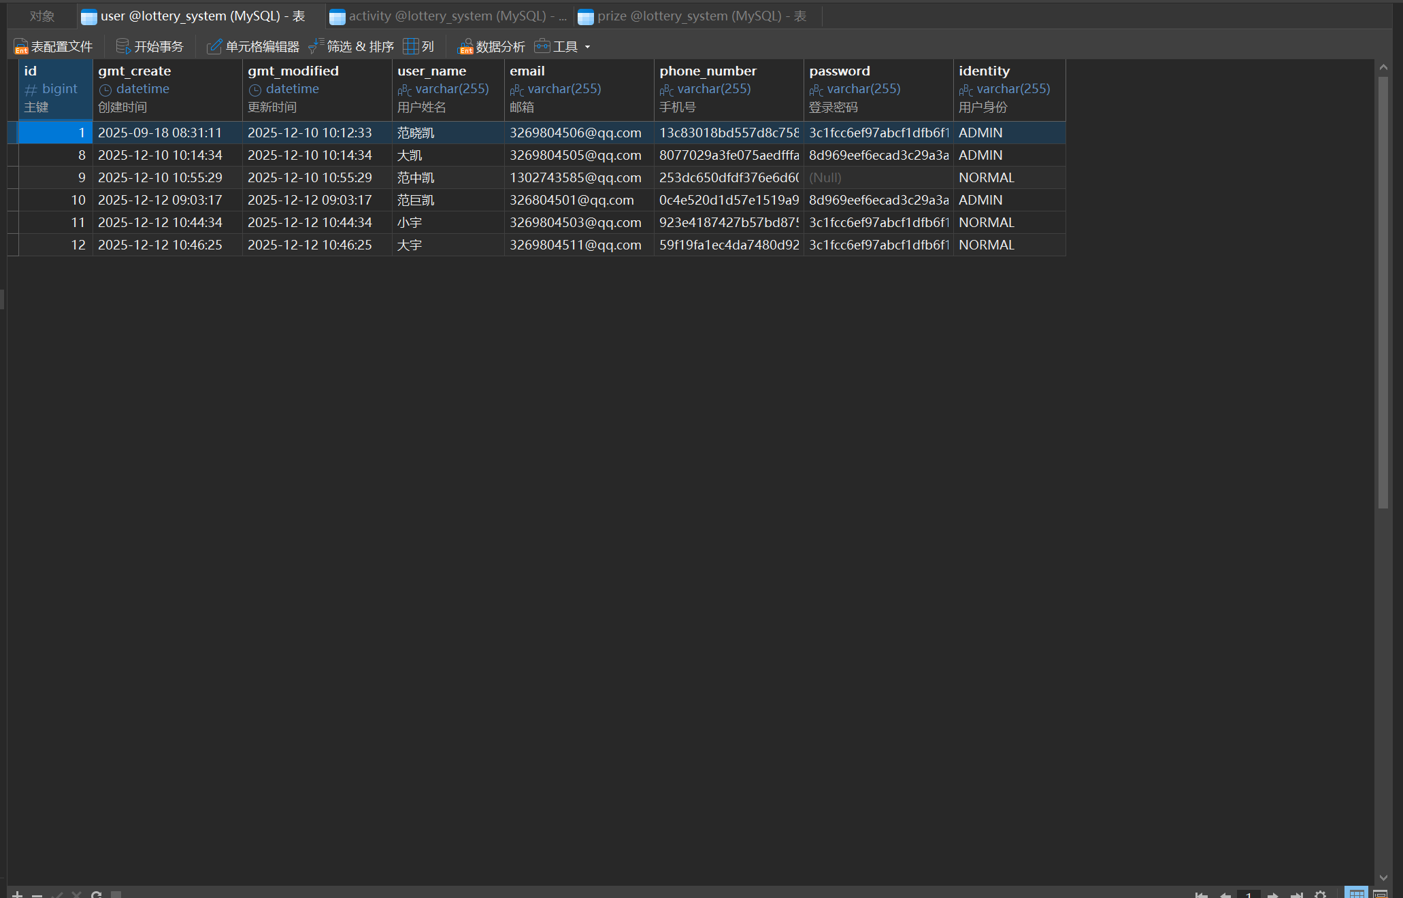Click scrollbar down arrow at bottom right
1403x898 pixels.
pyautogui.click(x=1383, y=878)
